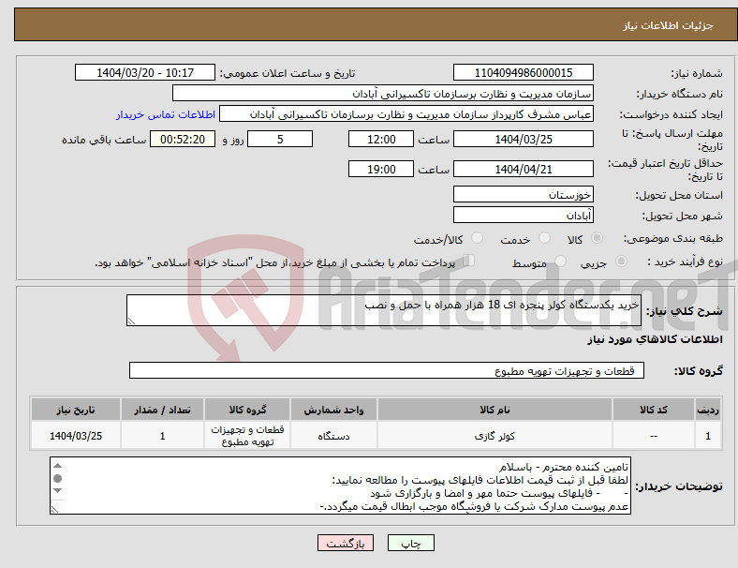Click the 19:00 validity time field
This screenshot has width=738, height=568.
click(x=381, y=169)
